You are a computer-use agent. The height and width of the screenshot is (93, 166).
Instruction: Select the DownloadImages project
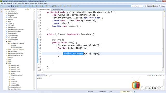(x=13, y=14)
